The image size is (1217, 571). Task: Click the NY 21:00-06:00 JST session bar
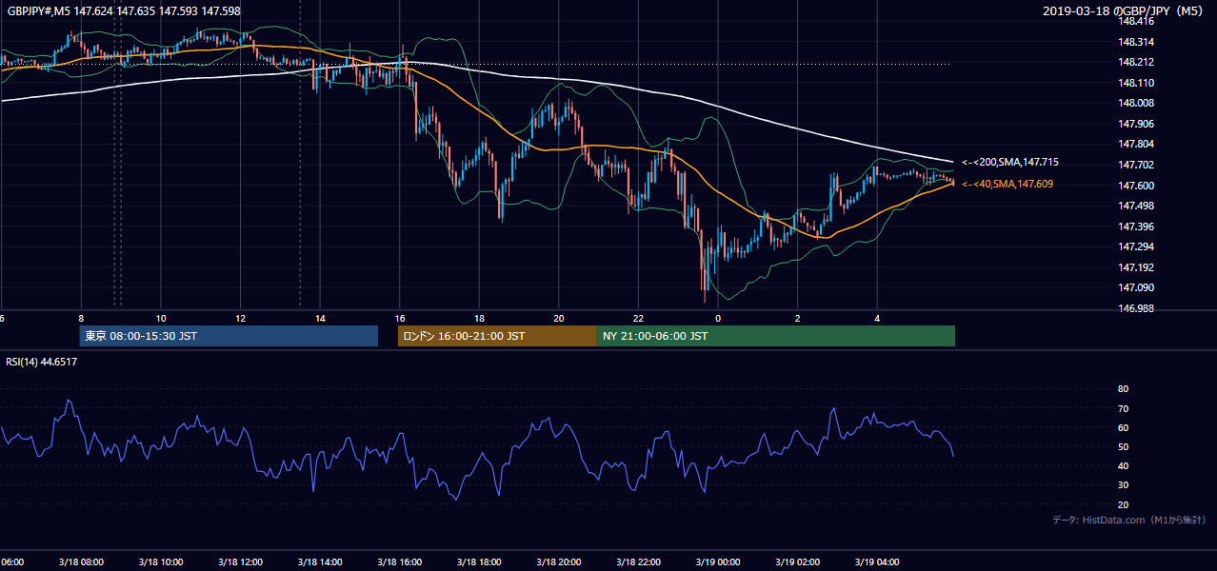776,336
